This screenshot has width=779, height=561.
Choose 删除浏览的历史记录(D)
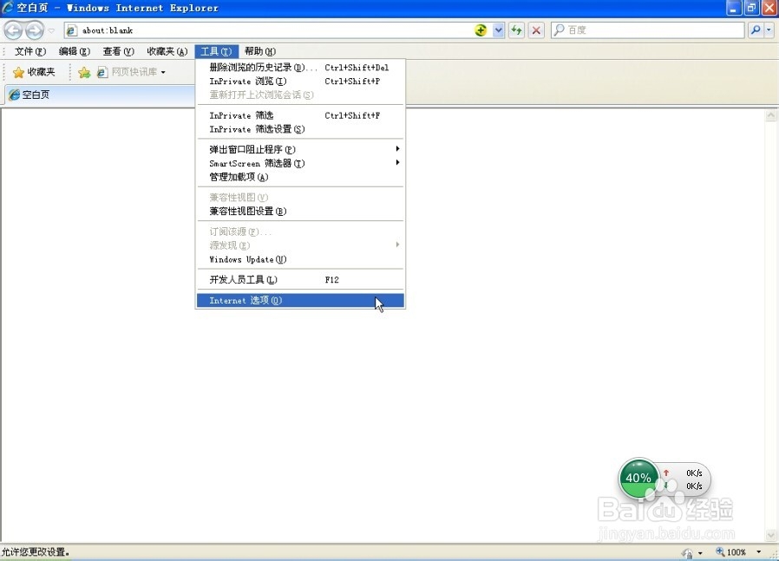[300, 67]
